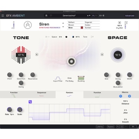
Task: Select next effect with the down chevron
Action: pos(63,27)
